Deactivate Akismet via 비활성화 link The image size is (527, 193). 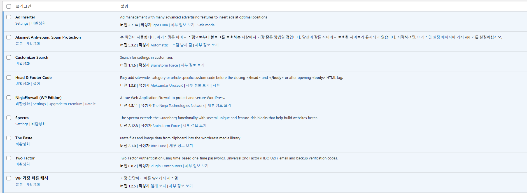coord(33,44)
